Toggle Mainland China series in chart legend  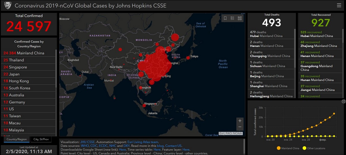pyautogui.click(x=288, y=148)
